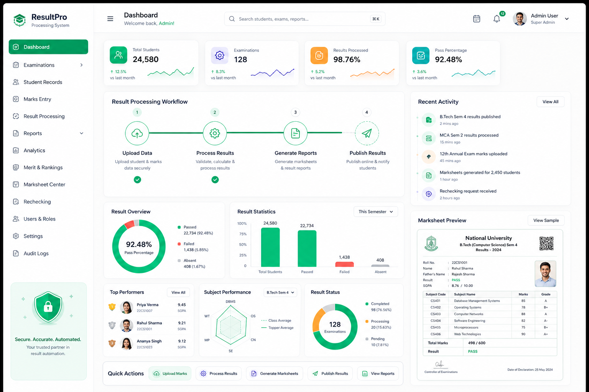Click the Upload Data cloud icon
Screen dimensions: 589x392
pyautogui.click(x=137, y=133)
